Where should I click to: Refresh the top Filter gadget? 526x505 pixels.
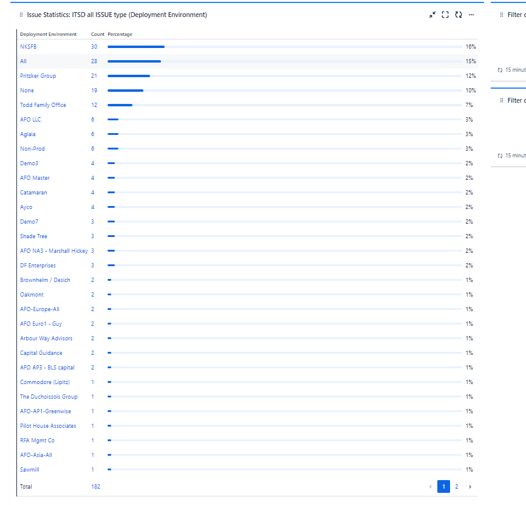click(499, 69)
